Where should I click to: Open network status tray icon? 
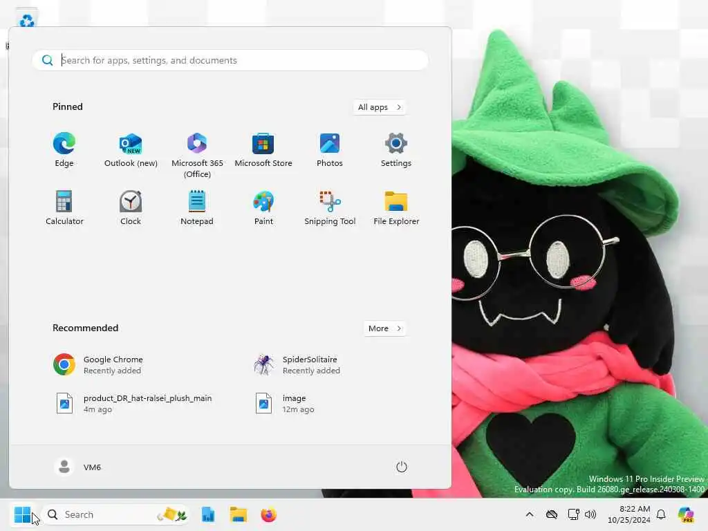click(573, 514)
